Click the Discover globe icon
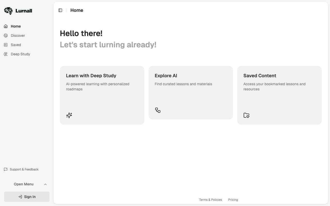330x206 pixels. click(x=6, y=36)
